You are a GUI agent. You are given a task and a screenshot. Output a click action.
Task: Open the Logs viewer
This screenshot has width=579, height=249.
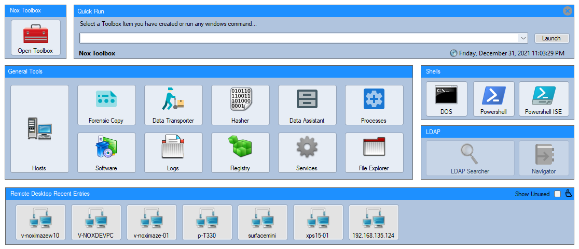pyautogui.click(x=173, y=153)
